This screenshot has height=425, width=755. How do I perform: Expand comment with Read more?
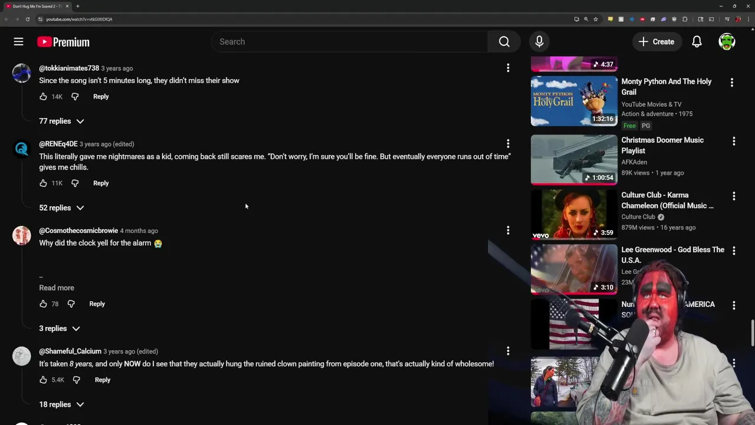pos(57,287)
